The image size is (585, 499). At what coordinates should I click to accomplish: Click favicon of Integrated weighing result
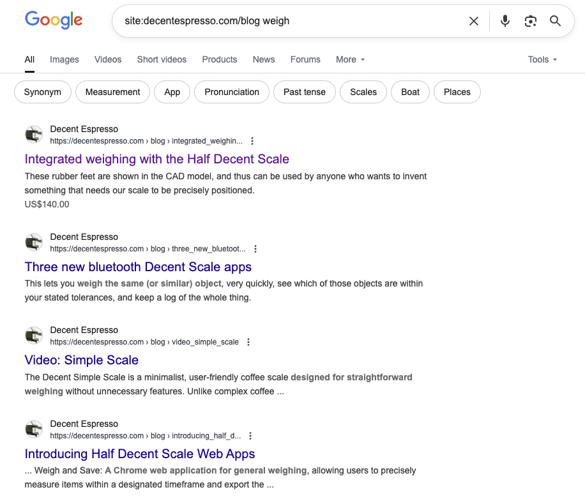(34, 134)
